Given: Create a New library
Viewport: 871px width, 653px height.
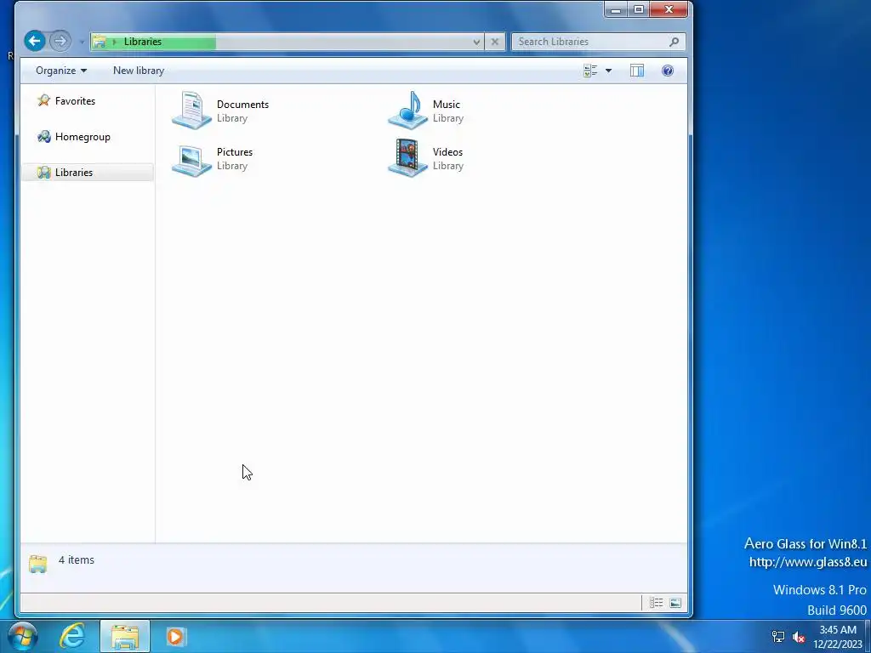Looking at the screenshot, I should tap(139, 71).
